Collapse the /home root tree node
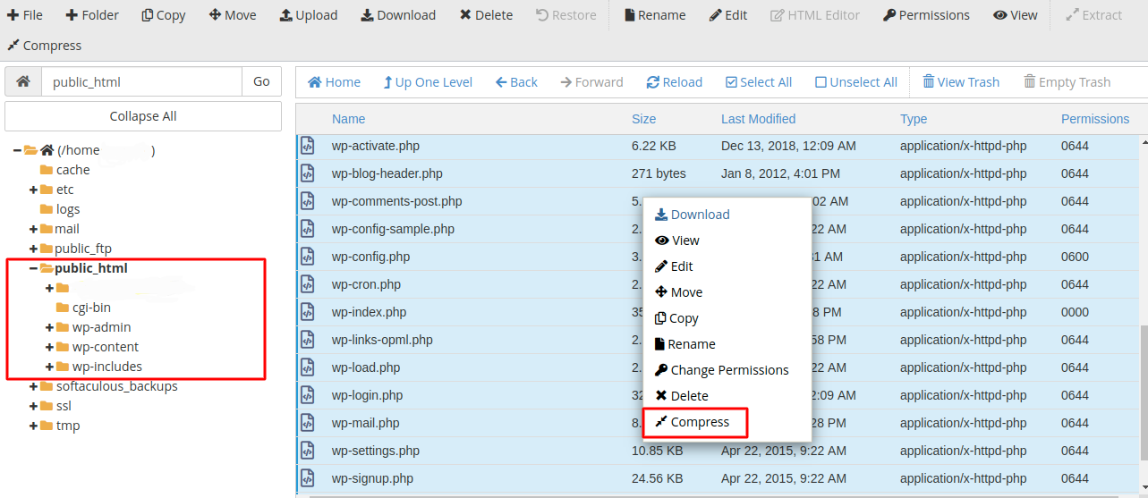 point(17,150)
